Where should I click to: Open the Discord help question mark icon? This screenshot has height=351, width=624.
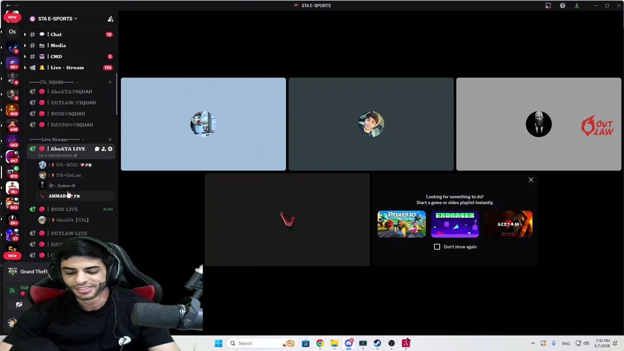[562, 5]
